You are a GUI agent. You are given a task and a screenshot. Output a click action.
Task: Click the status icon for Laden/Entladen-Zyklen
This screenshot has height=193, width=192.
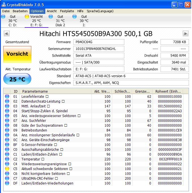(7, 154)
